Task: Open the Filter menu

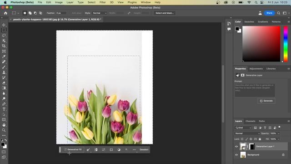Action: tap(102, 2)
